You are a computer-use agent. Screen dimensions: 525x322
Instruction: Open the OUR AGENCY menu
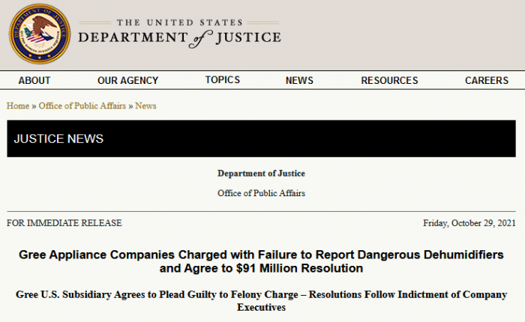coord(127,81)
